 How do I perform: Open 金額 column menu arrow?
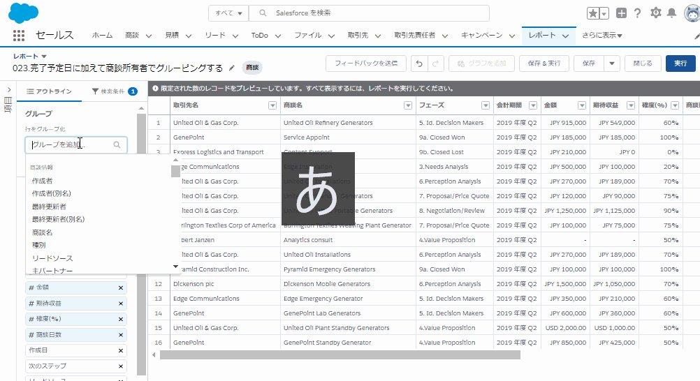582,105
